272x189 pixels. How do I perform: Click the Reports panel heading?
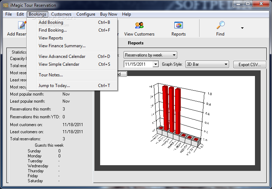coord(136,43)
